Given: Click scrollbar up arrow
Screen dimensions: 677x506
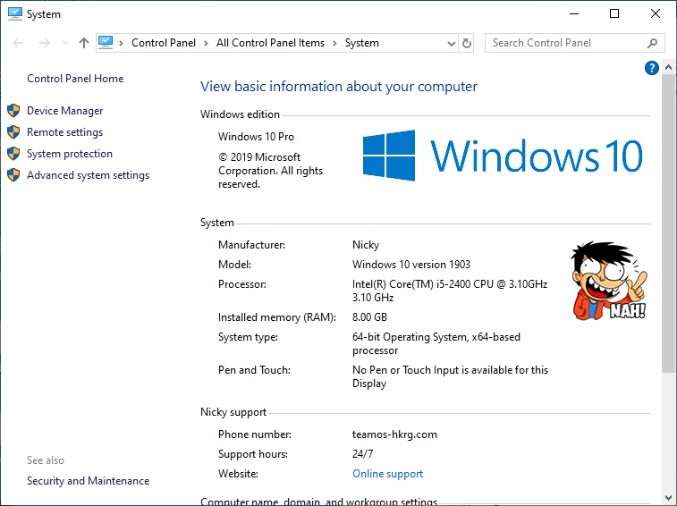Looking at the screenshot, I should 668,67.
